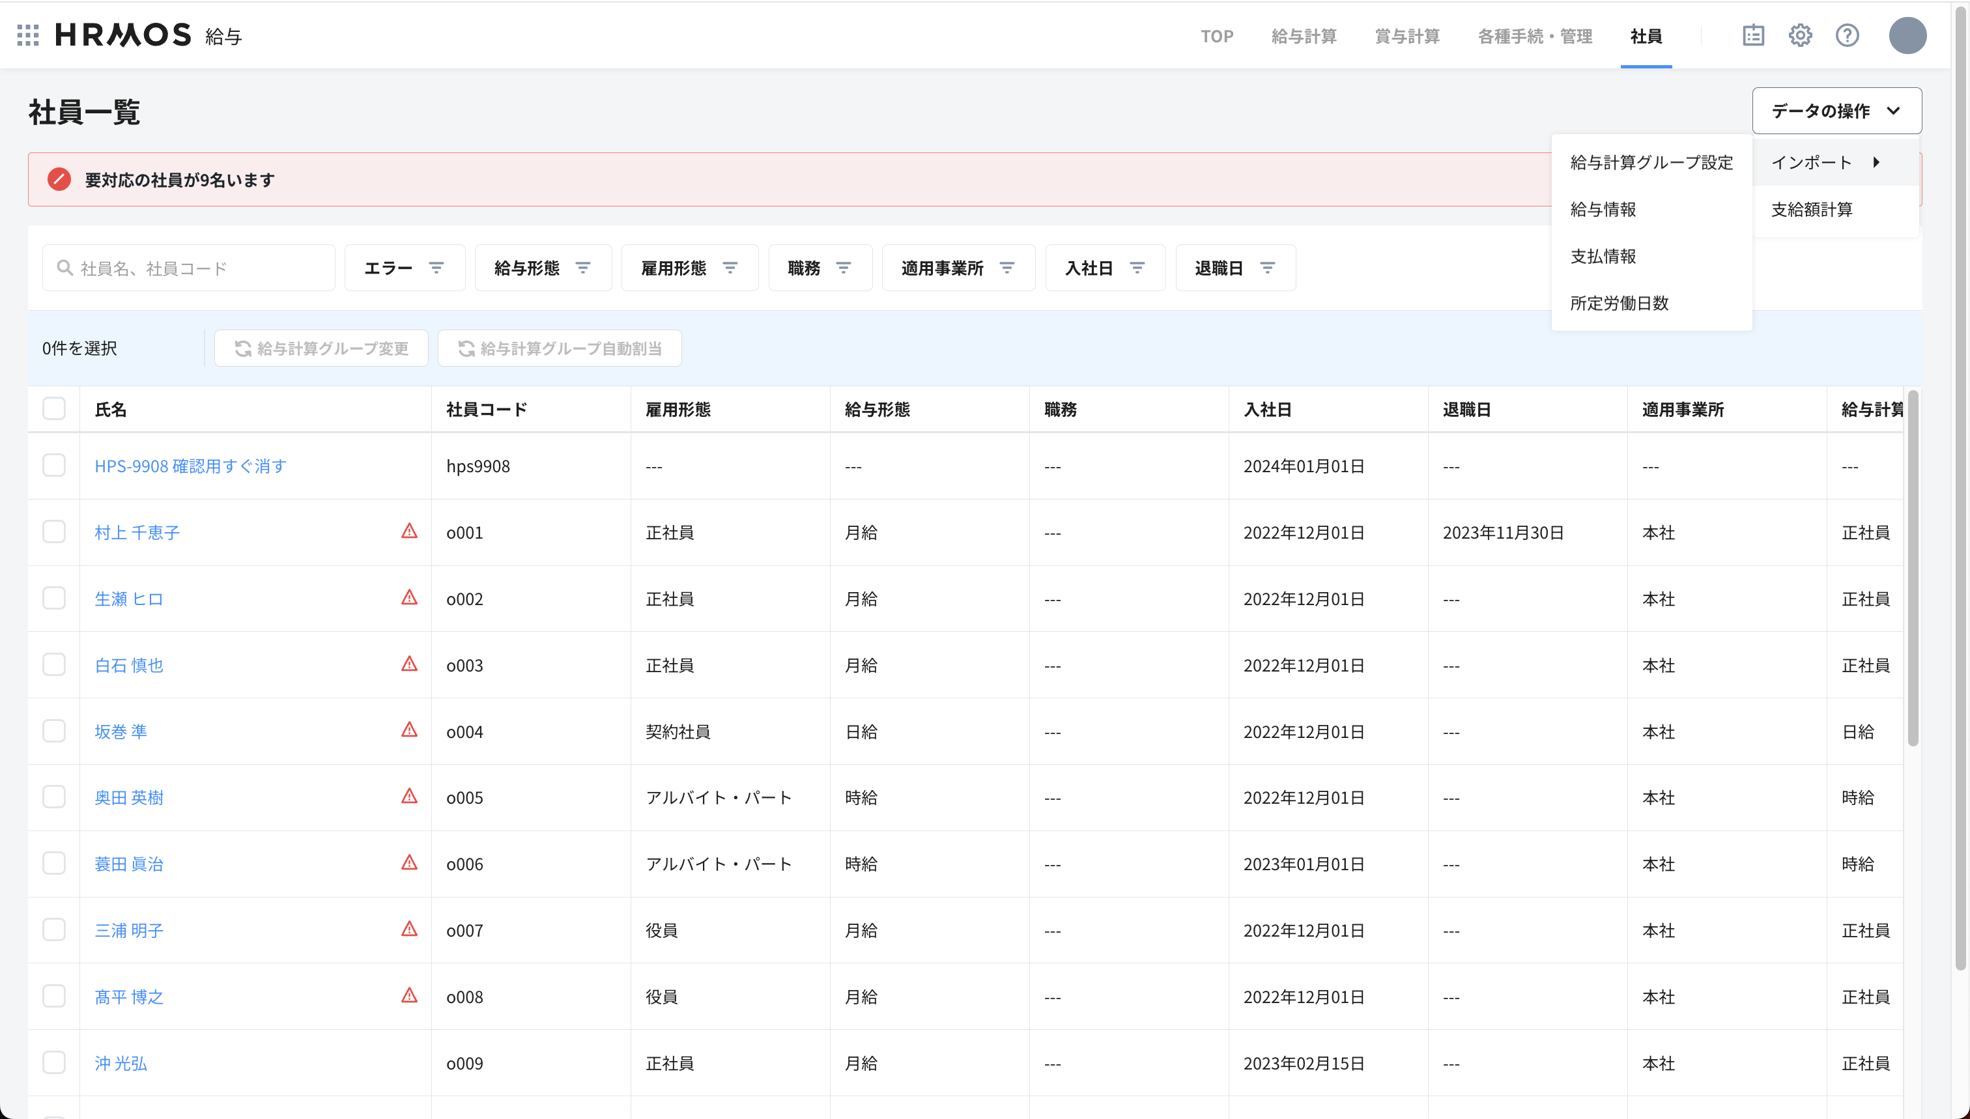1970x1119 pixels.
Task: Choose 支給額計算 in the menu
Action: (x=1812, y=209)
